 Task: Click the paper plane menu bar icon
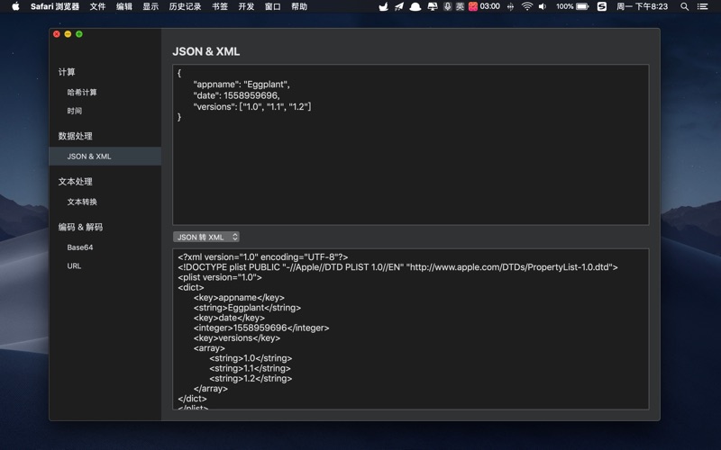pos(399,6)
